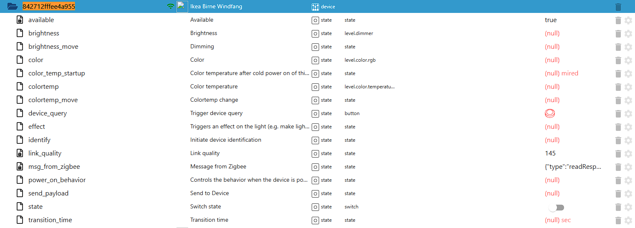Click the locked file icon for available
The width and height of the screenshot is (635, 228).
(x=20, y=20)
